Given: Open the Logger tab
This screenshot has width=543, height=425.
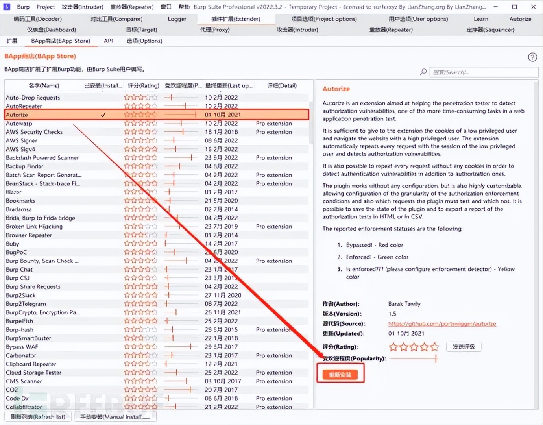Looking at the screenshot, I should pyautogui.click(x=177, y=19).
